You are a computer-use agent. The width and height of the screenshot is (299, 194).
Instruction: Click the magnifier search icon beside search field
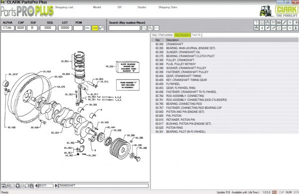[145, 28]
